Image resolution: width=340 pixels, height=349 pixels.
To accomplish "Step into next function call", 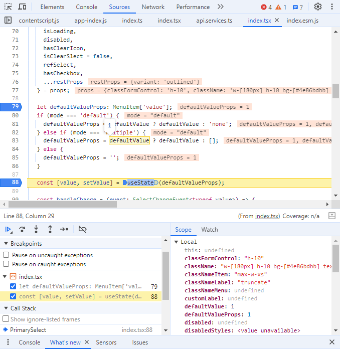I will (36, 229).
